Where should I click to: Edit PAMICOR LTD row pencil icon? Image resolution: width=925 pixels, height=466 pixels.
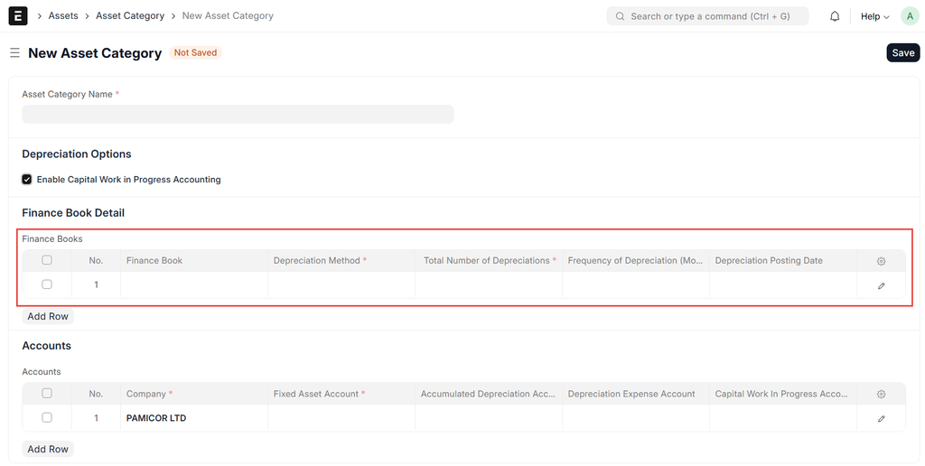pos(881,419)
